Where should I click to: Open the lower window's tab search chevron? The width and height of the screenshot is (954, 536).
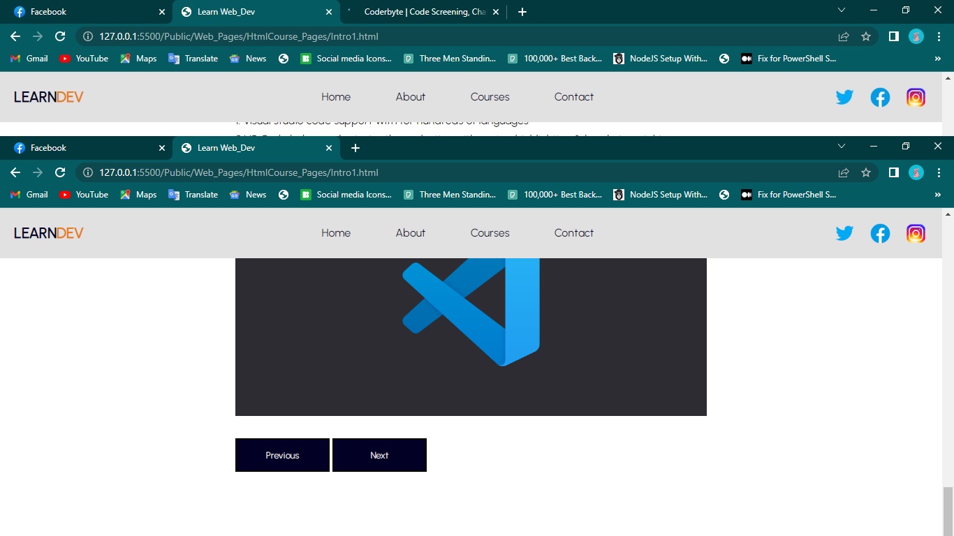842,146
